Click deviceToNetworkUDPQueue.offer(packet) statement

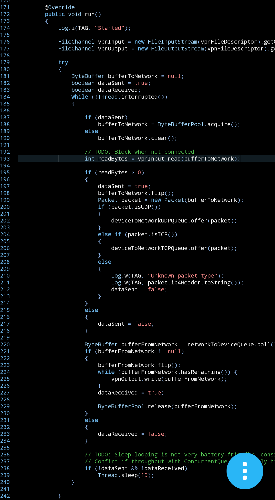pyautogui.click(x=173, y=221)
